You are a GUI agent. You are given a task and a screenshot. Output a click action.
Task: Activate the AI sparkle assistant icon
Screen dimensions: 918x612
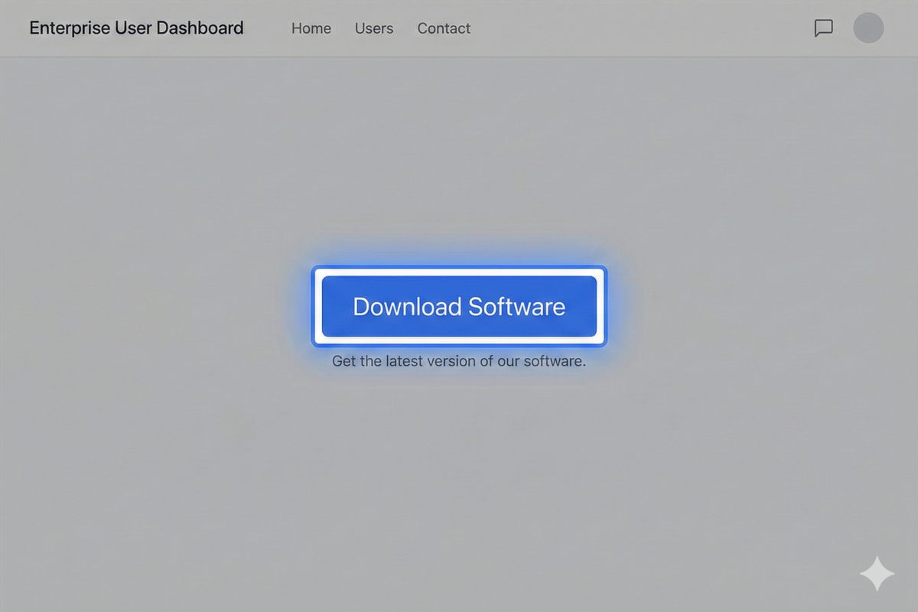[877, 574]
